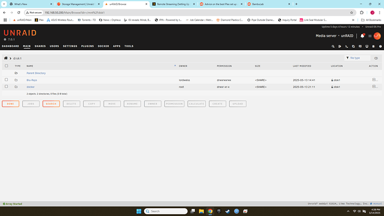Image resolution: width=384 pixels, height=216 pixels.
Task: Click the manual link in footer
Action: pyautogui.click(x=377, y=204)
